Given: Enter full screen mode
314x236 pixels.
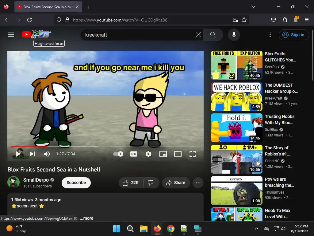Looking at the screenshot, I should [193, 154].
